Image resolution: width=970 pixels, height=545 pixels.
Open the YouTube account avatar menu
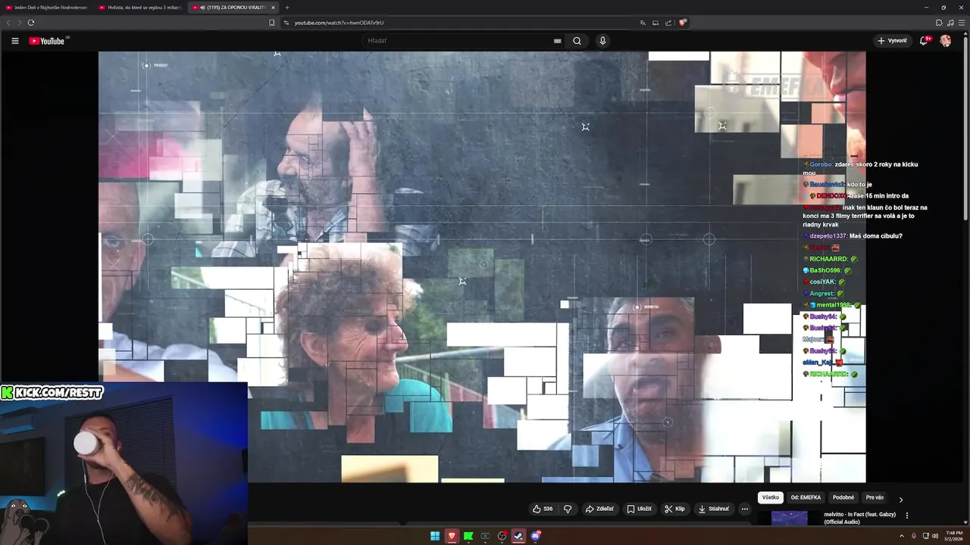pos(945,41)
